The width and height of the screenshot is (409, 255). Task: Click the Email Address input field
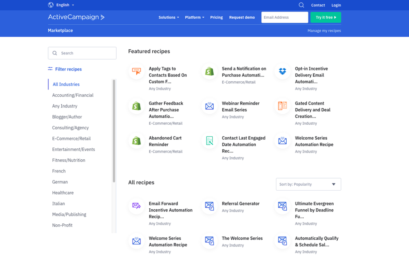285,17
